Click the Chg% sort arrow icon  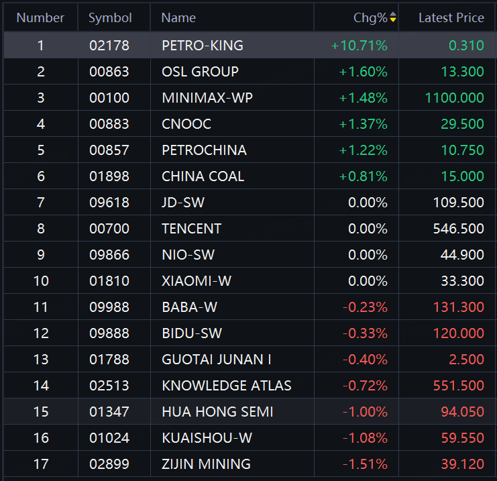pos(393,18)
